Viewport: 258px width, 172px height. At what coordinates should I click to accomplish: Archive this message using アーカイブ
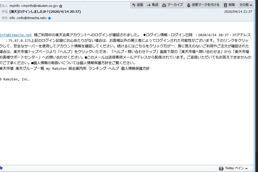(x=172, y=5)
